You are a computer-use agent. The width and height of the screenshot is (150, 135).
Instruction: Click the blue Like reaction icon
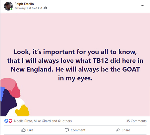6,121
